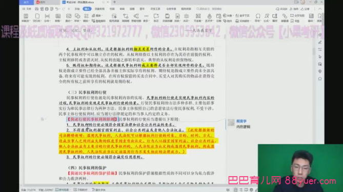Click the undo arrow icon
This screenshot has height=192, width=343.
click(57, 9)
